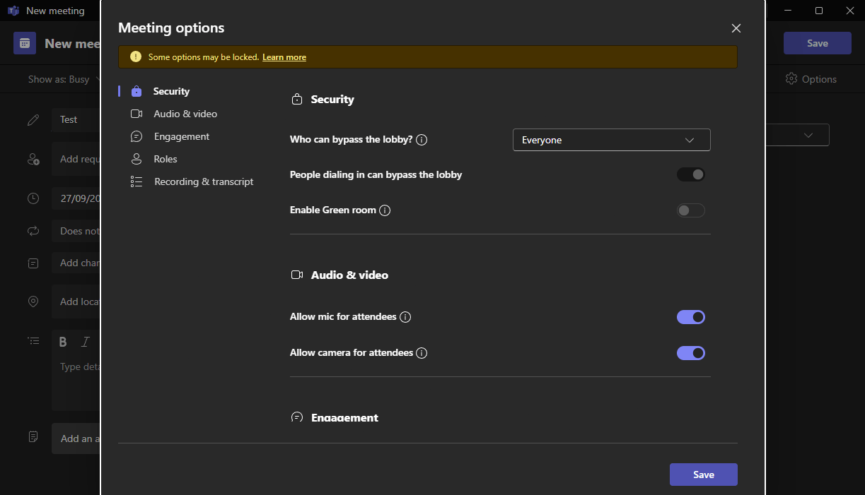Open meeting Options via the gear icon
Viewport: 865px width, 495px height.
(x=791, y=79)
